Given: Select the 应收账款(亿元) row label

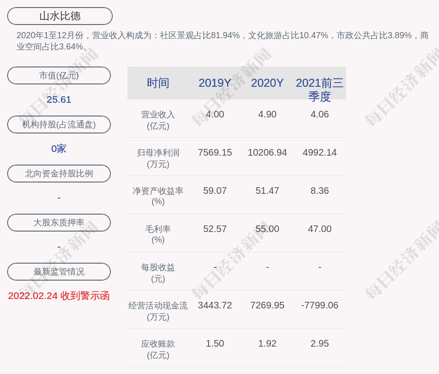Looking at the screenshot, I should pyautogui.click(x=158, y=349).
